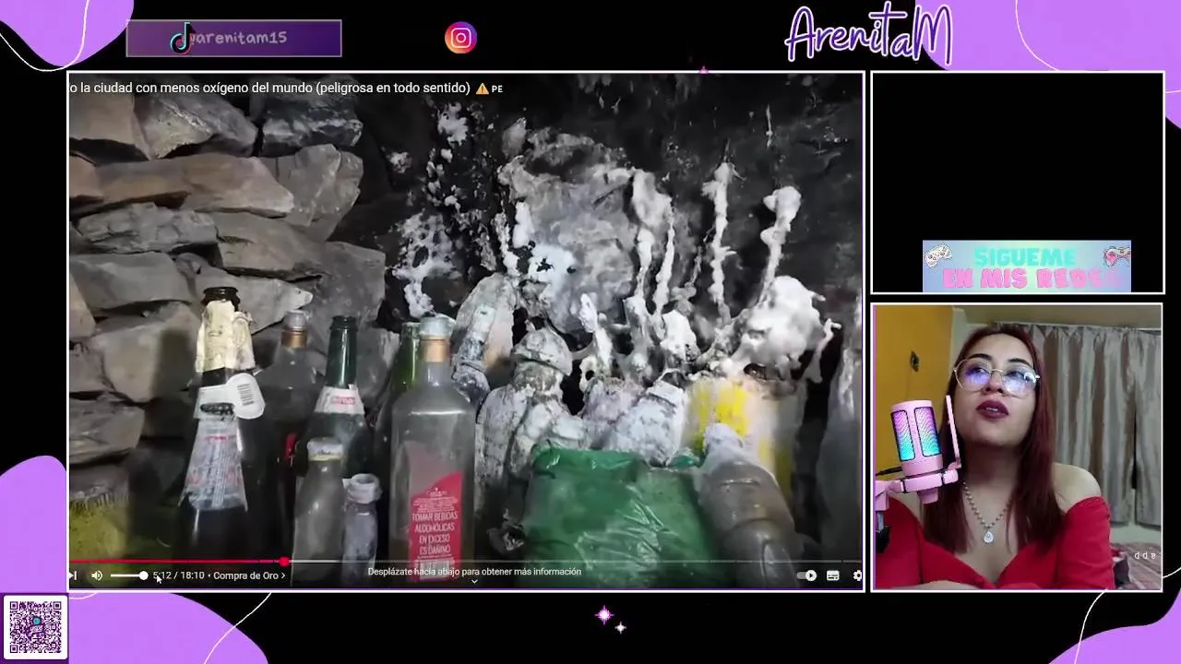Click the 5:12 / 18:10 time display
1181x664 pixels.
pos(179,575)
